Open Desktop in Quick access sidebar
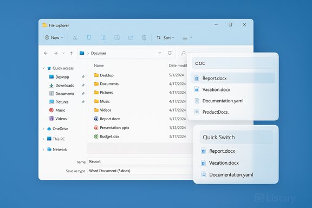The width and height of the screenshot is (312, 208). (62, 77)
